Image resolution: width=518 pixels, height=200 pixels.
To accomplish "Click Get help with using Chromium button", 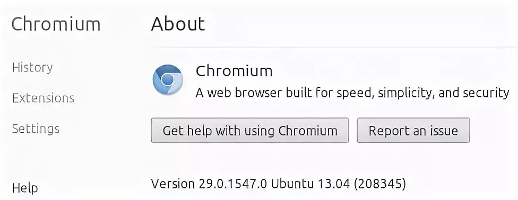I will point(250,131).
